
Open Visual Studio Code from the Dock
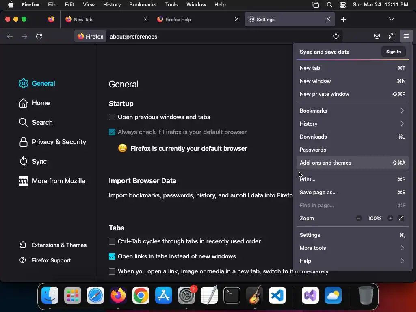tap(277, 295)
